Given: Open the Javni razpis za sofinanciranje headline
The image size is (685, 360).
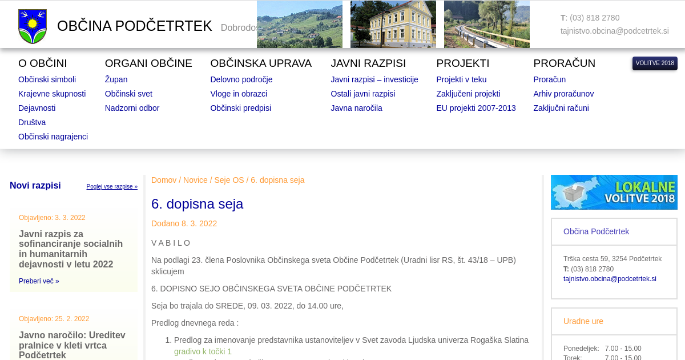Looking at the screenshot, I should [71, 249].
